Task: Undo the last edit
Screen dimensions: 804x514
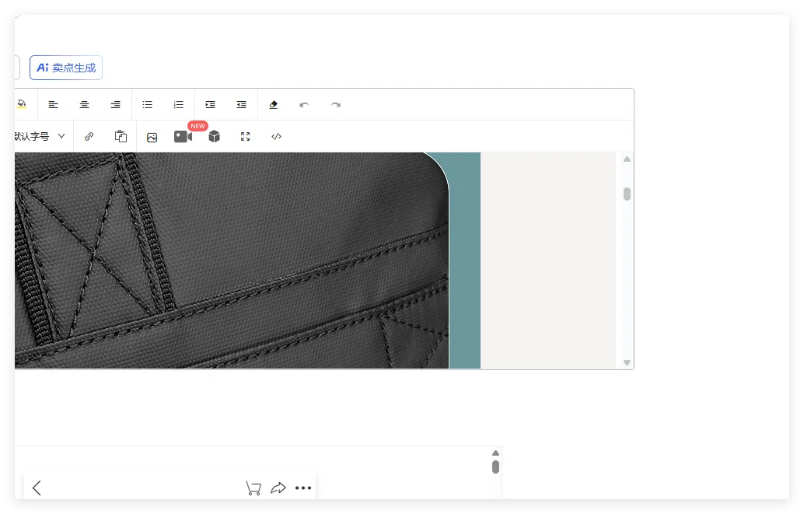Action: pos(305,105)
